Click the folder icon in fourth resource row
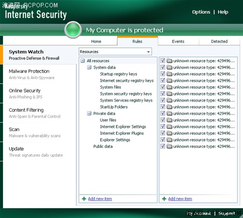 click(170, 80)
